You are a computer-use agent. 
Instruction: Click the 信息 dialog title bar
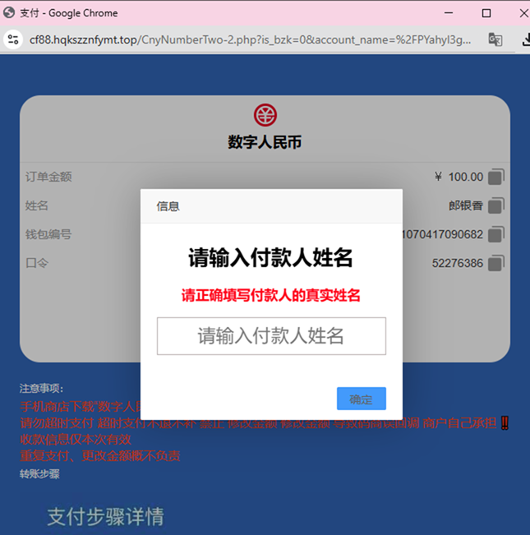coord(271,206)
